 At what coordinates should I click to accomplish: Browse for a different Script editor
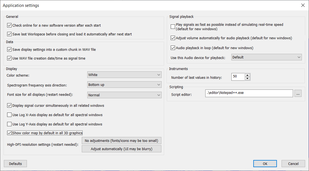coord(298,93)
